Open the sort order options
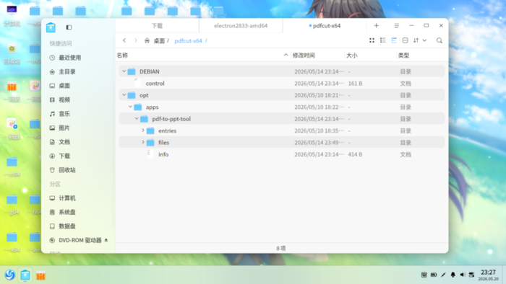Image resolution: width=506 pixels, height=284 pixels. coord(416,40)
